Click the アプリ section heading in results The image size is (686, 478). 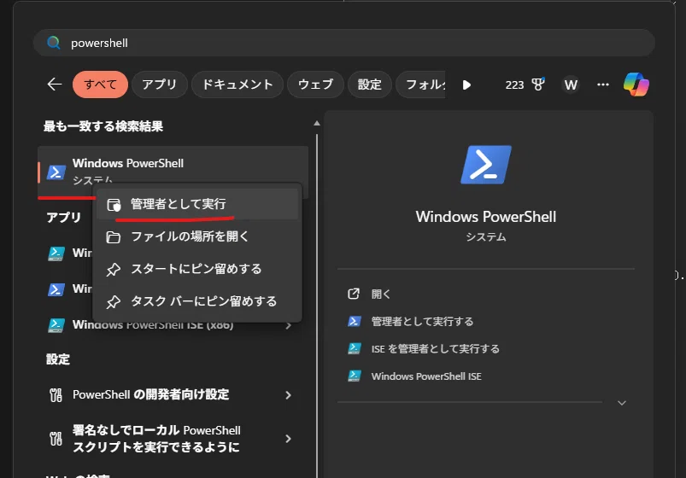[x=64, y=218]
